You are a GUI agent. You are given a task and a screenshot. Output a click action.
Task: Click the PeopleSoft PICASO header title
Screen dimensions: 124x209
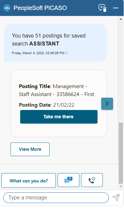point(40,8)
